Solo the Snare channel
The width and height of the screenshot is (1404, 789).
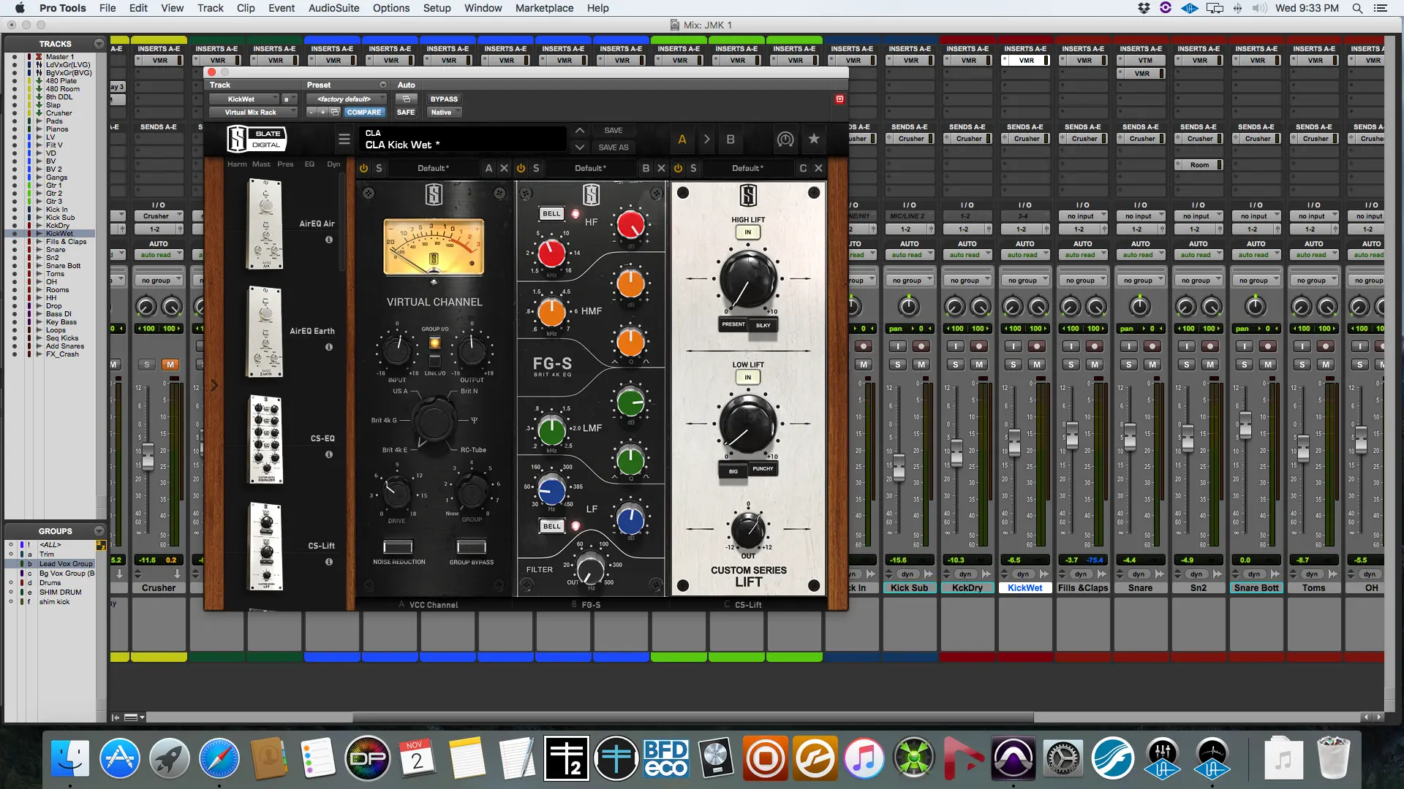point(1128,365)
